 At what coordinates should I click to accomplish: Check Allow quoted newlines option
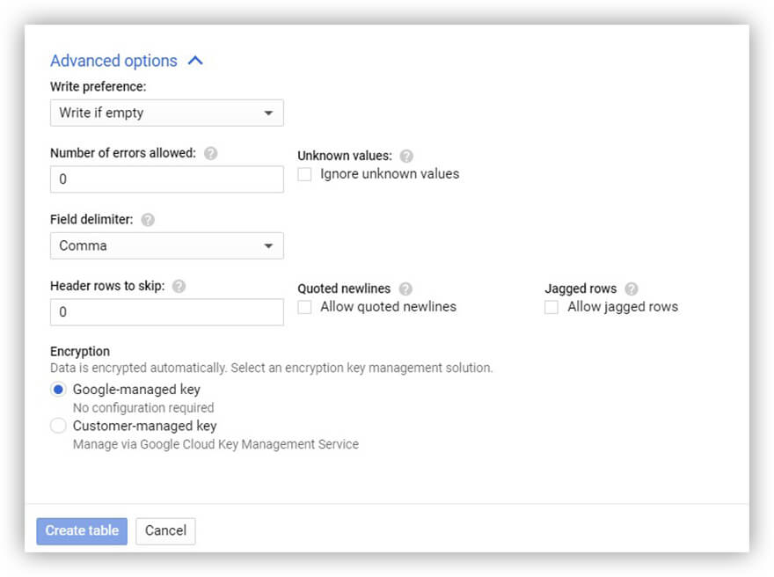click(x=304, y=307)
